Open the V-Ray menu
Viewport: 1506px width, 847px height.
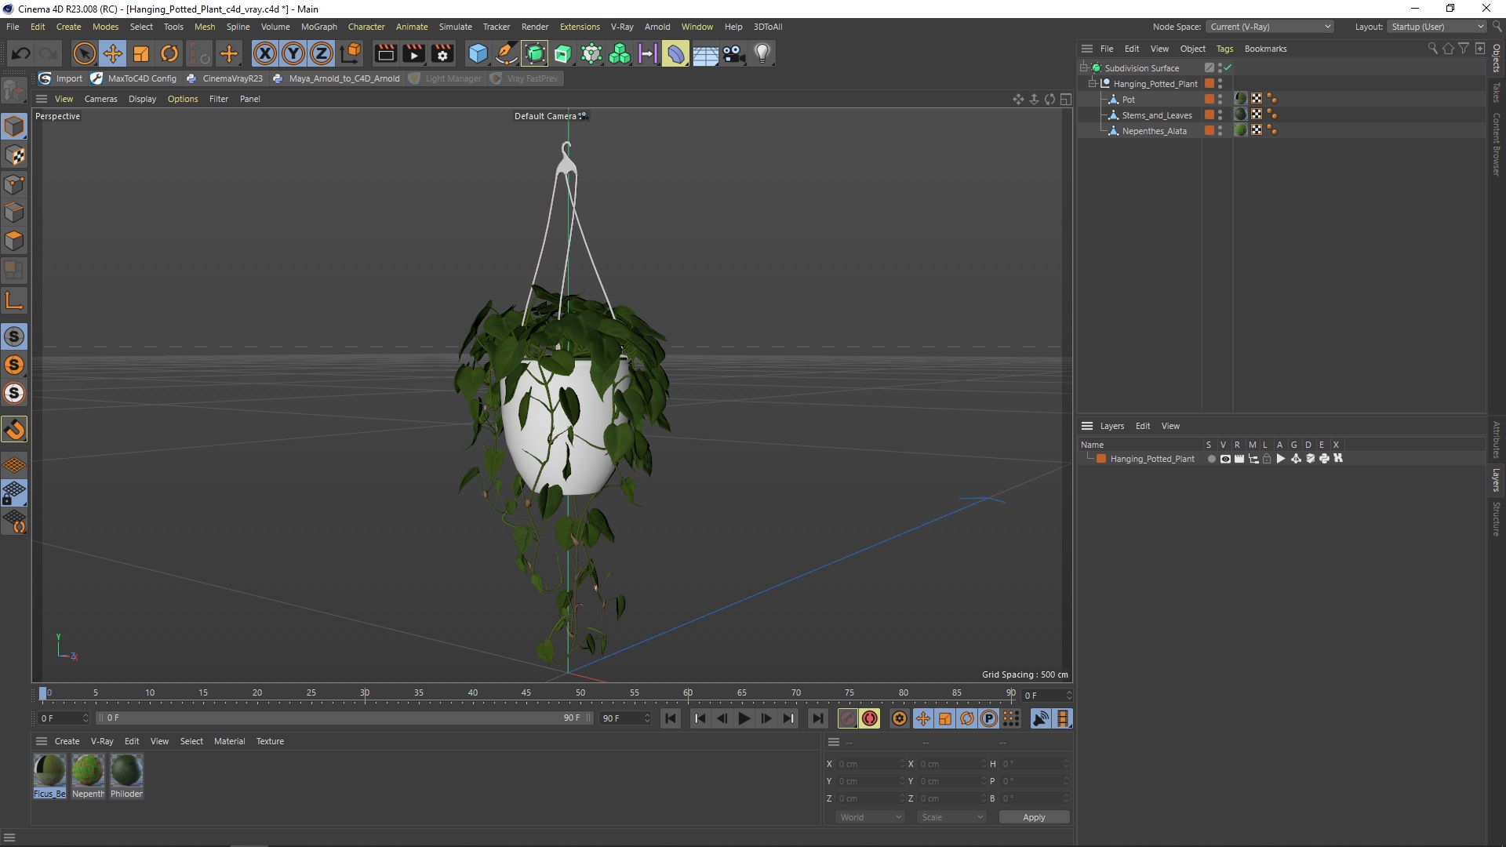point(621,27)
